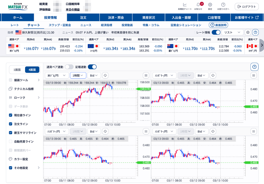The width and height of the screenshot is (264, 184).
Task: Open hamburger menu on 米ドル/円 chart
Action: tap(146, 75)
